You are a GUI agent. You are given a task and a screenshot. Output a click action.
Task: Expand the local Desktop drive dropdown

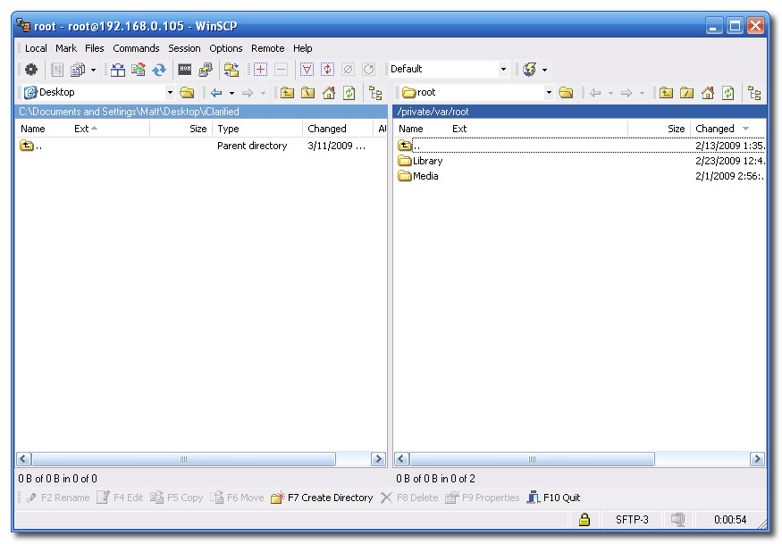pos(170,93)
